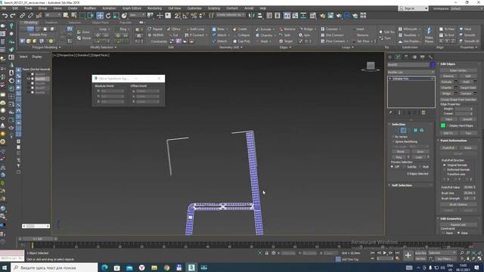Image resolution: width=484 pixels, height=272 pixels.
Task: Click the object color swatch by the name field
Action: point(433,65)
